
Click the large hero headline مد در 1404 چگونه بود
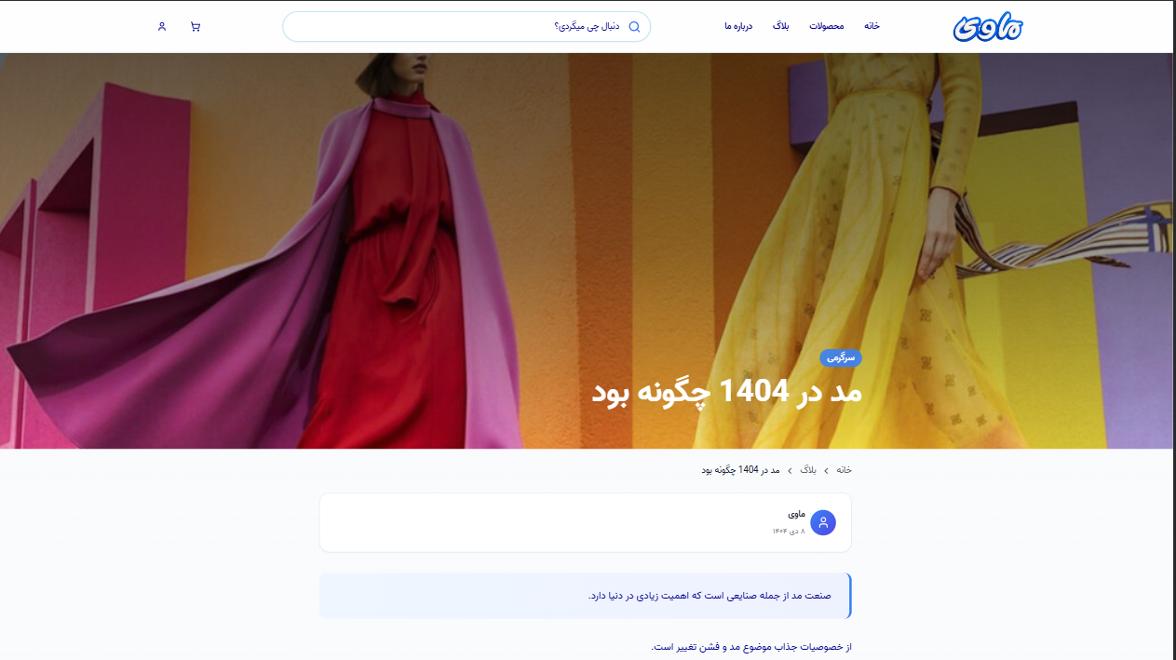coord(727,391)
